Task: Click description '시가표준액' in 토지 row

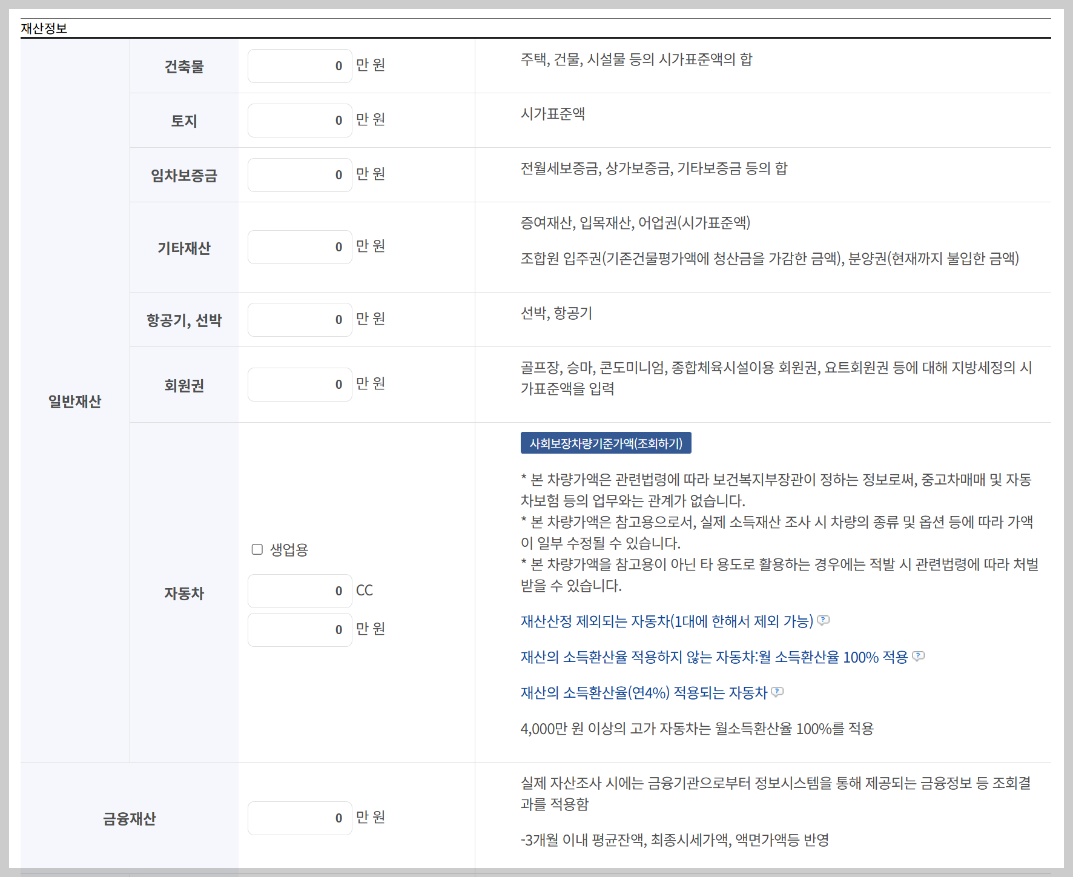Action: coord(553,114)
